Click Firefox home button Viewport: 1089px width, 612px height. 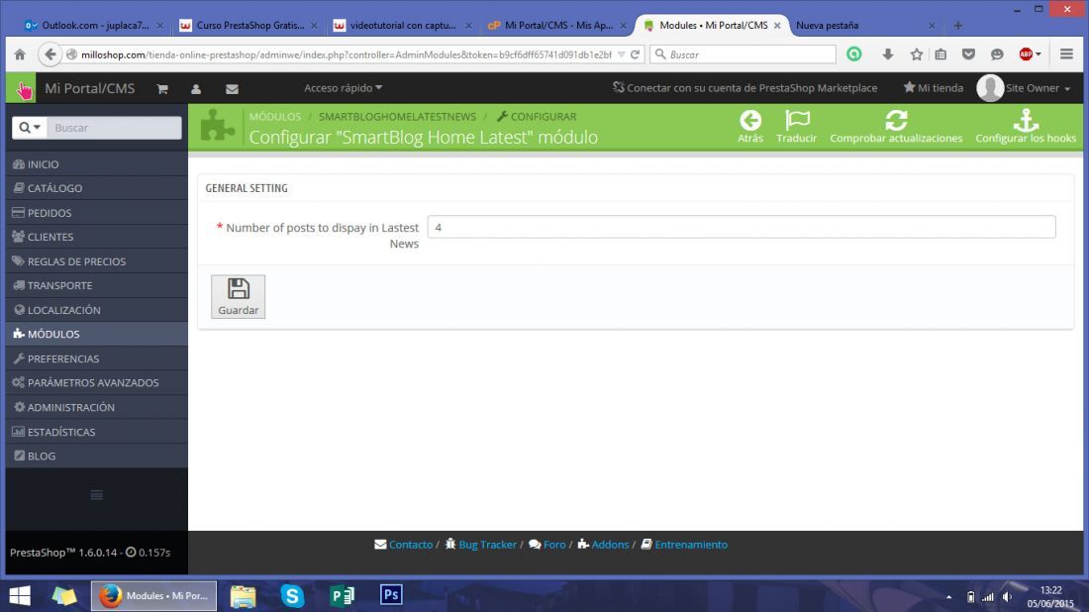click(x=20, y=54)
